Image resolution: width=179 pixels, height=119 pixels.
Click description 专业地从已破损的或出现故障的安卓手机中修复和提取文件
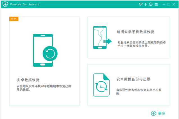coord(142,44)
